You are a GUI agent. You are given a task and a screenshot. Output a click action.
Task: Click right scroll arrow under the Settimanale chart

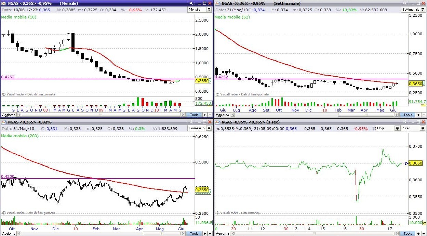click(x=397, y=115)
